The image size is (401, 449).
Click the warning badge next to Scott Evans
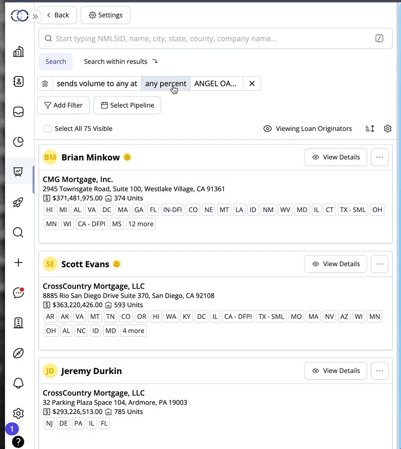[x=116, y=264]
